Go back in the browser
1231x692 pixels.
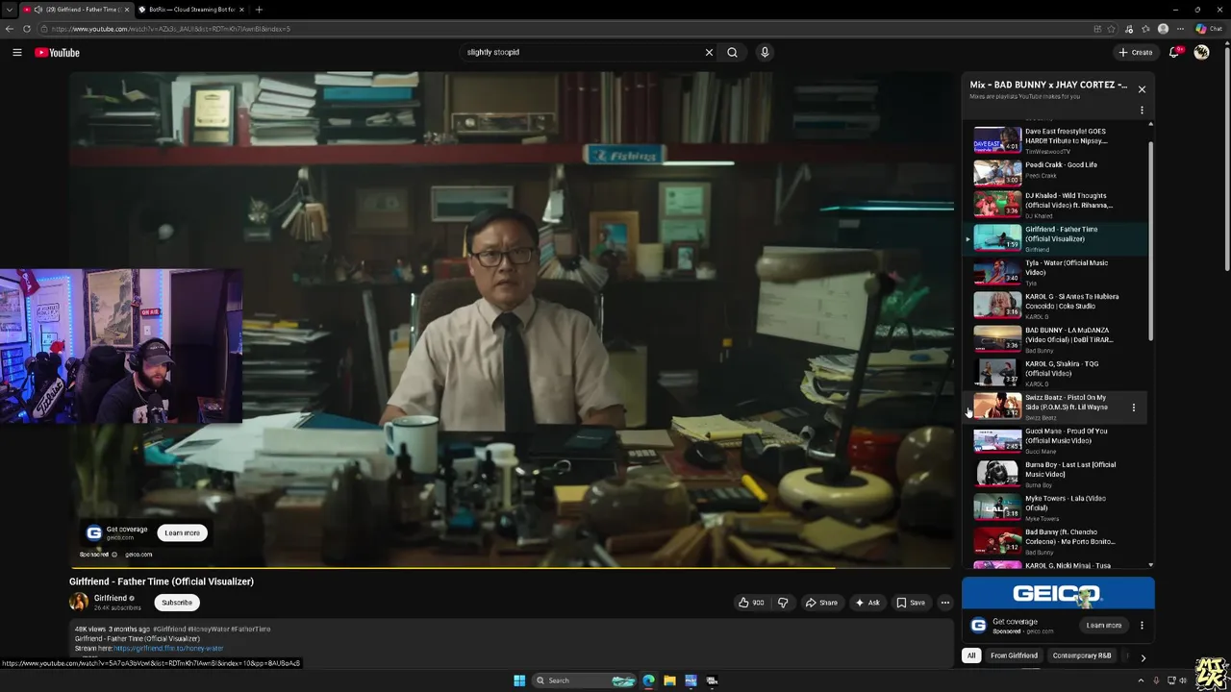[x=10, y=29]
